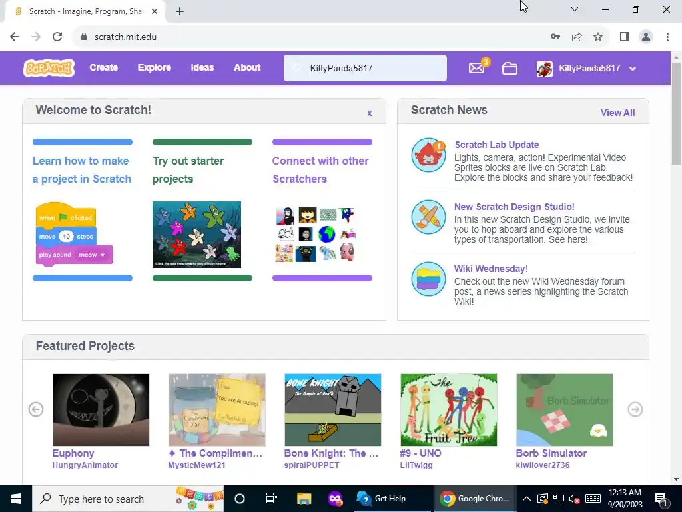Open LilTwigg's profile link

pyautogui.click(x=416, y=465)
